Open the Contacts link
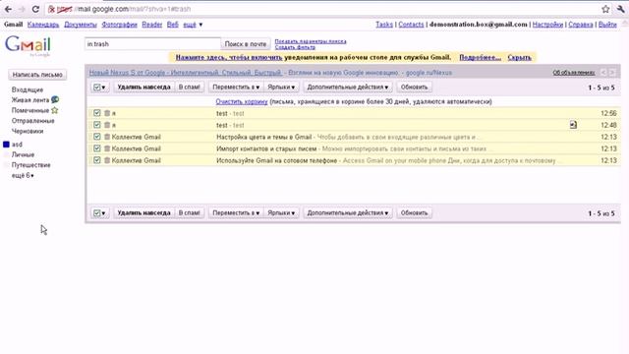Image resolution: width=629 pixels, height=354 pixels. click(411, 25)
